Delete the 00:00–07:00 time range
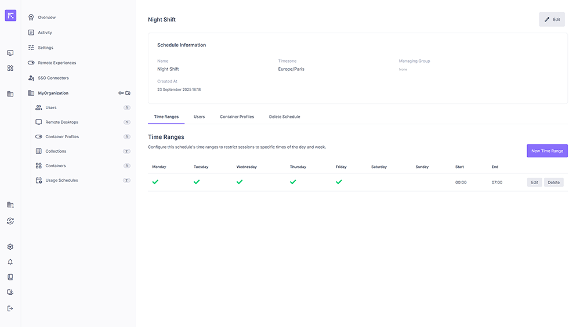This screenshot has height=327, width=580. (553, 182)
